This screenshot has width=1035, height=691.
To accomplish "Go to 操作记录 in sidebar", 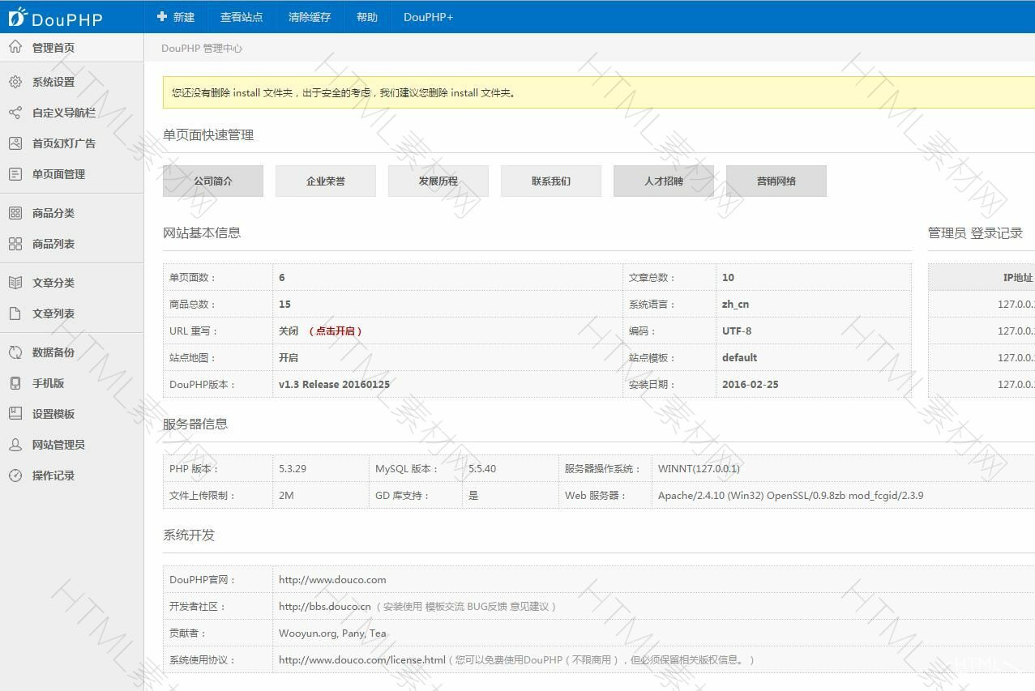I will click(53, 476).
